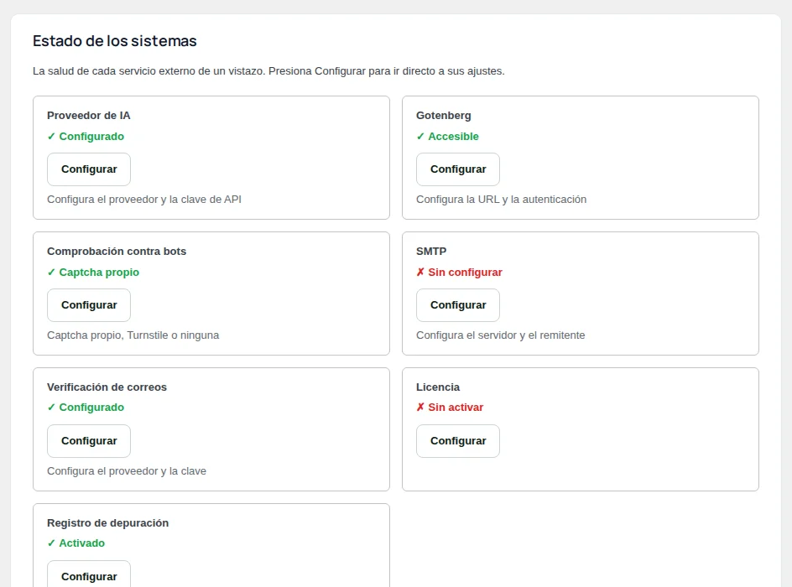Screen dimensions: 792x587
Task: Click the 'Configurado' status under Proveedor de IA
Action: 86,137
